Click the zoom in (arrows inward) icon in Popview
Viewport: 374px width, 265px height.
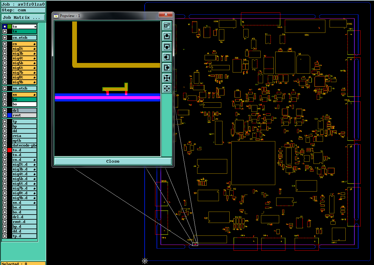[x=167, y=78]
